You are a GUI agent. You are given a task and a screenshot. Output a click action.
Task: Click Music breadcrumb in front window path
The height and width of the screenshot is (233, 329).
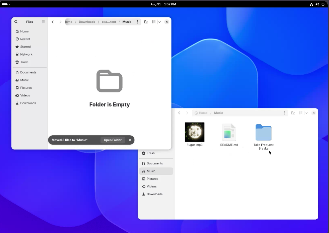coord(127,22)
